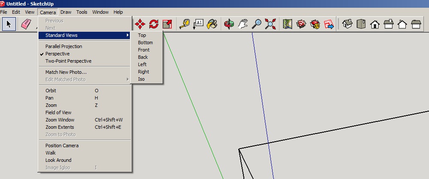Image resolution: width=429 pixels, height=179 pixels.
Task: Choose the Eraser tool
Action: [26, 24]
